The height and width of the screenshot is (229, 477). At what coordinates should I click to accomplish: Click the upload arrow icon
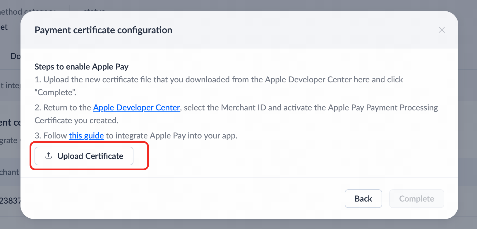click(49, 156)
